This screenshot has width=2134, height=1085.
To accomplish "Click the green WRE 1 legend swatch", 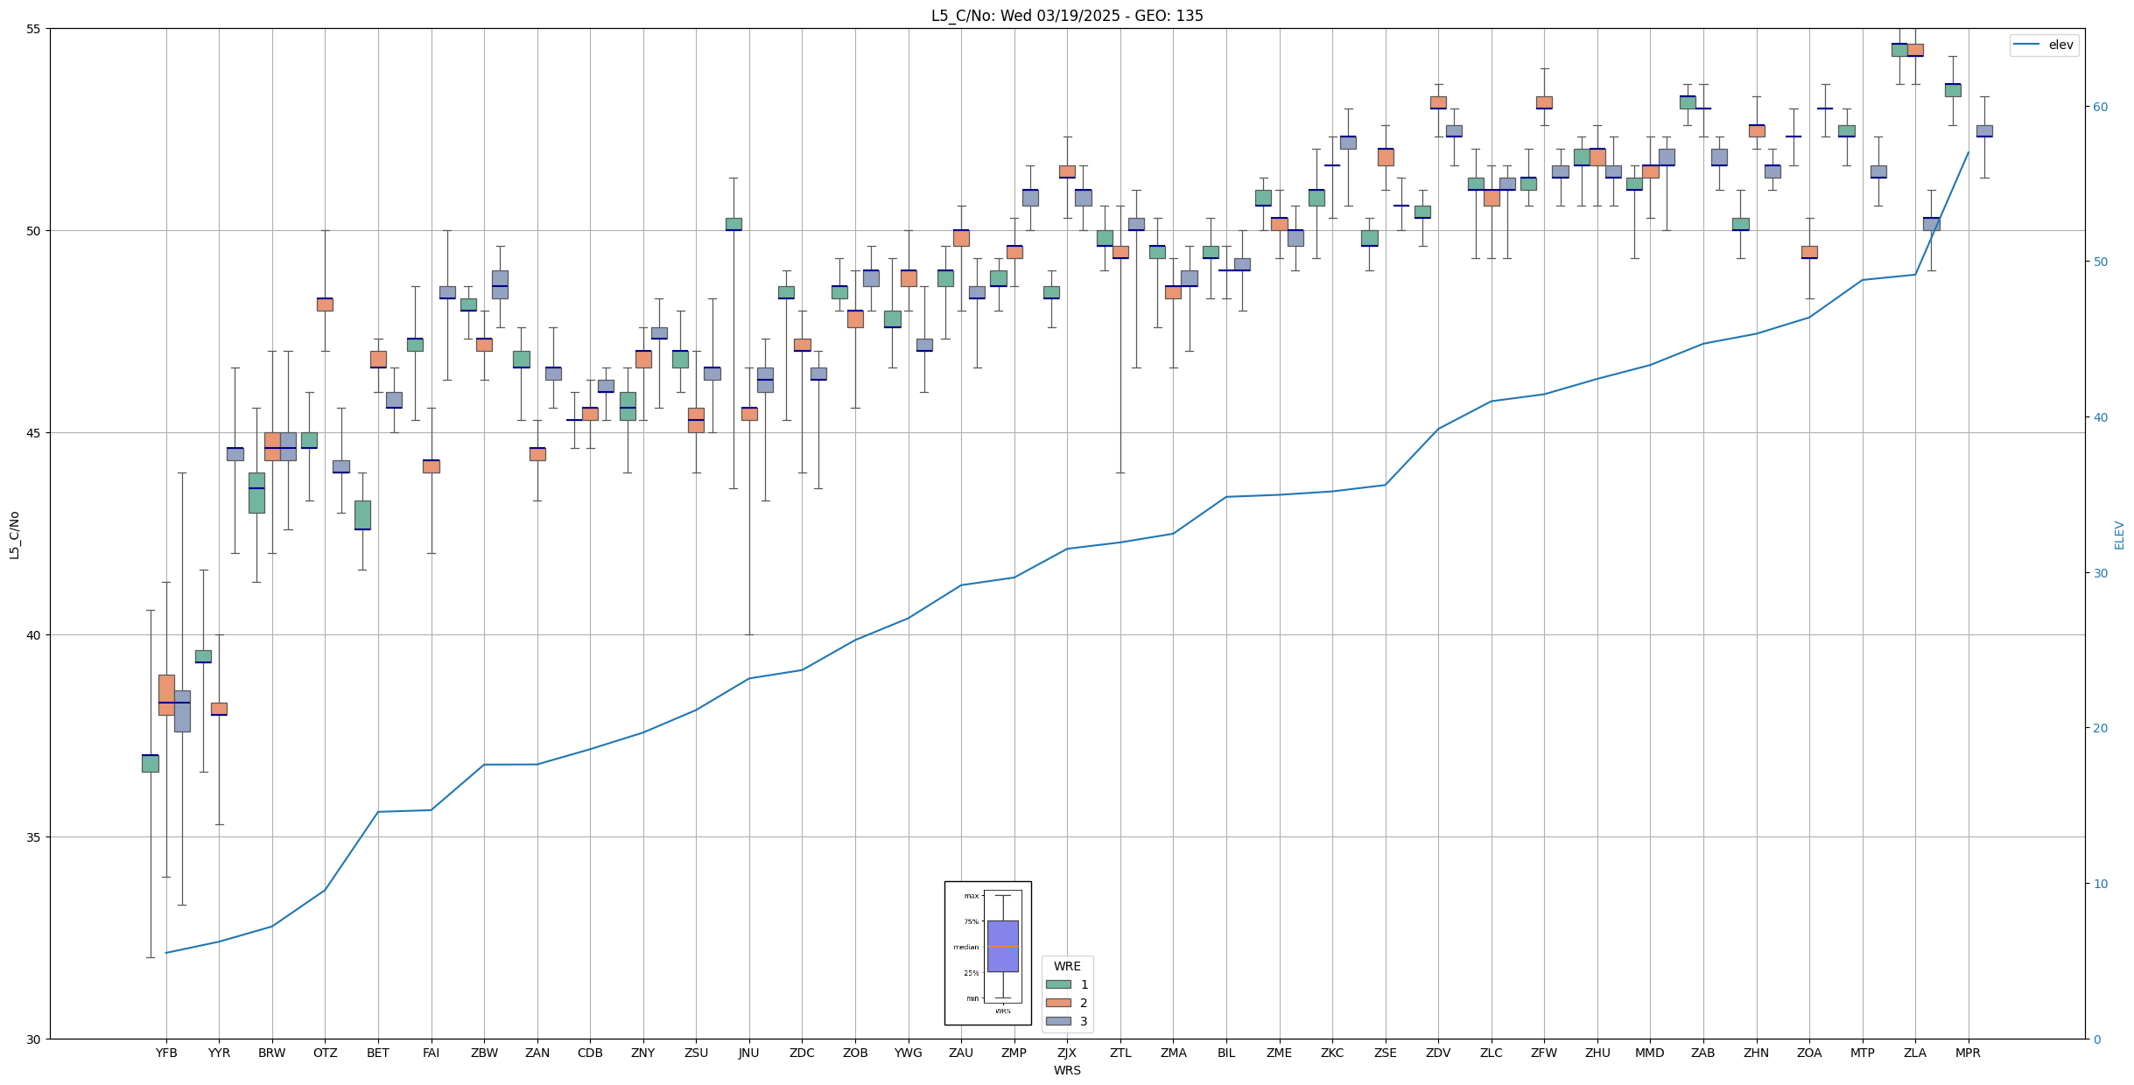I will 1058,984.
